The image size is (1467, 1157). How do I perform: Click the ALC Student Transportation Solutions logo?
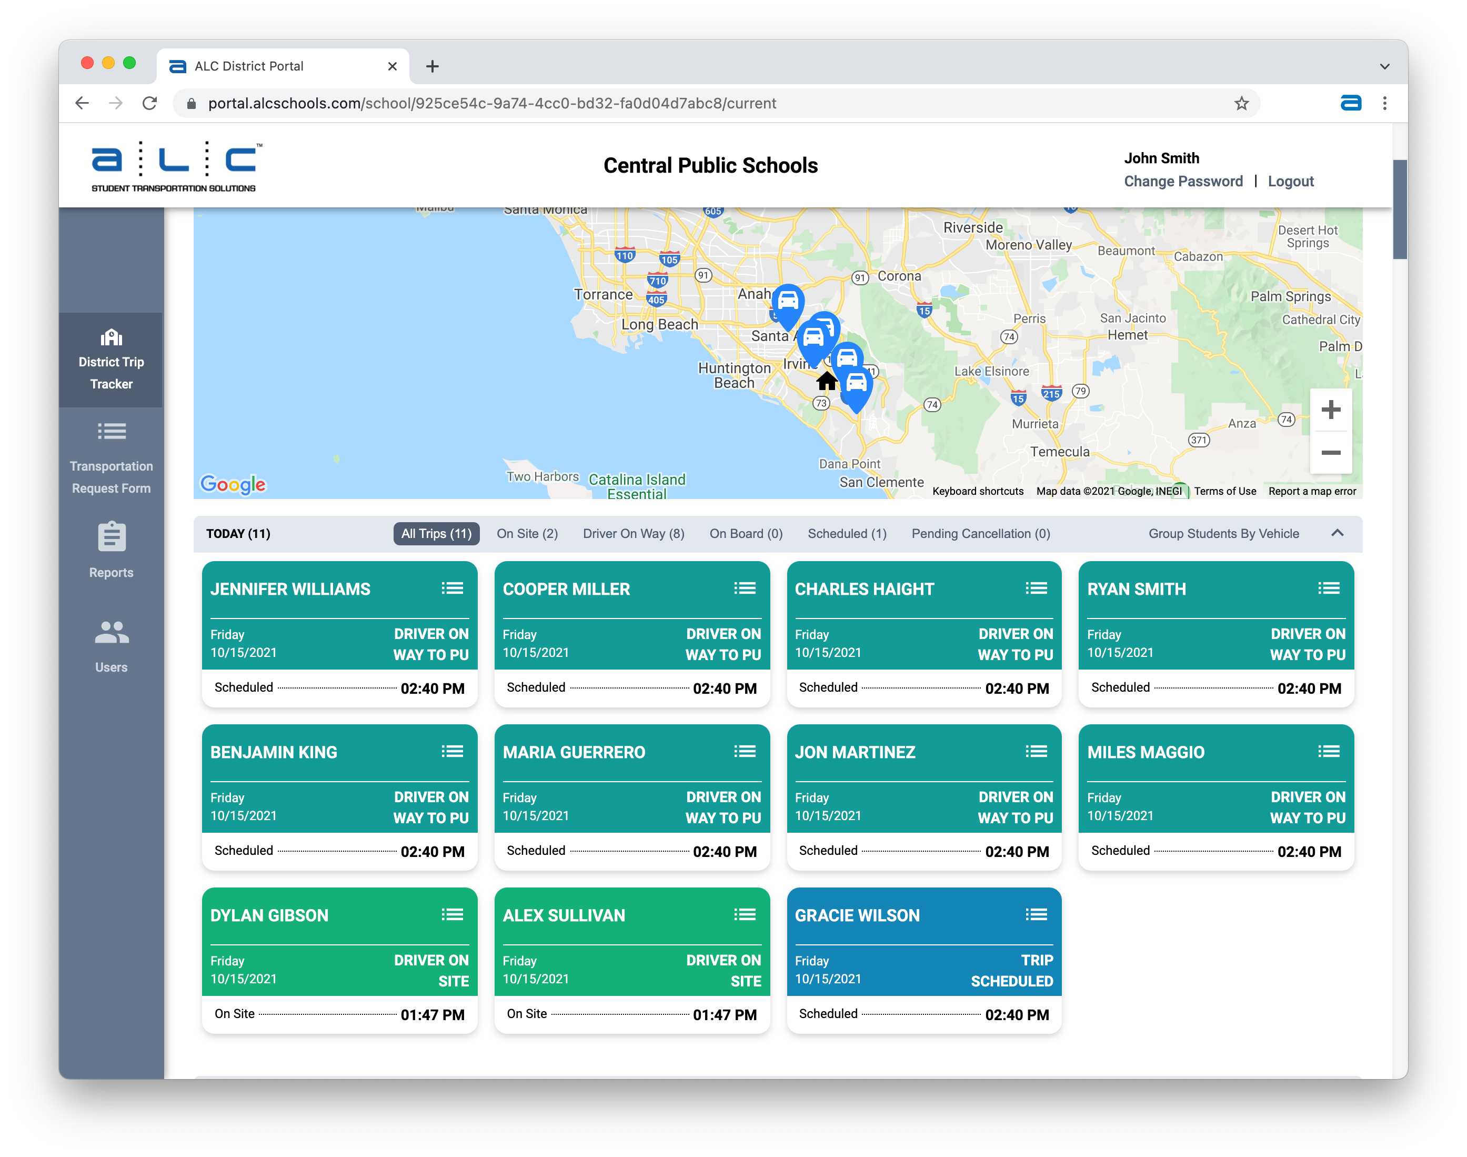point(177,167)
